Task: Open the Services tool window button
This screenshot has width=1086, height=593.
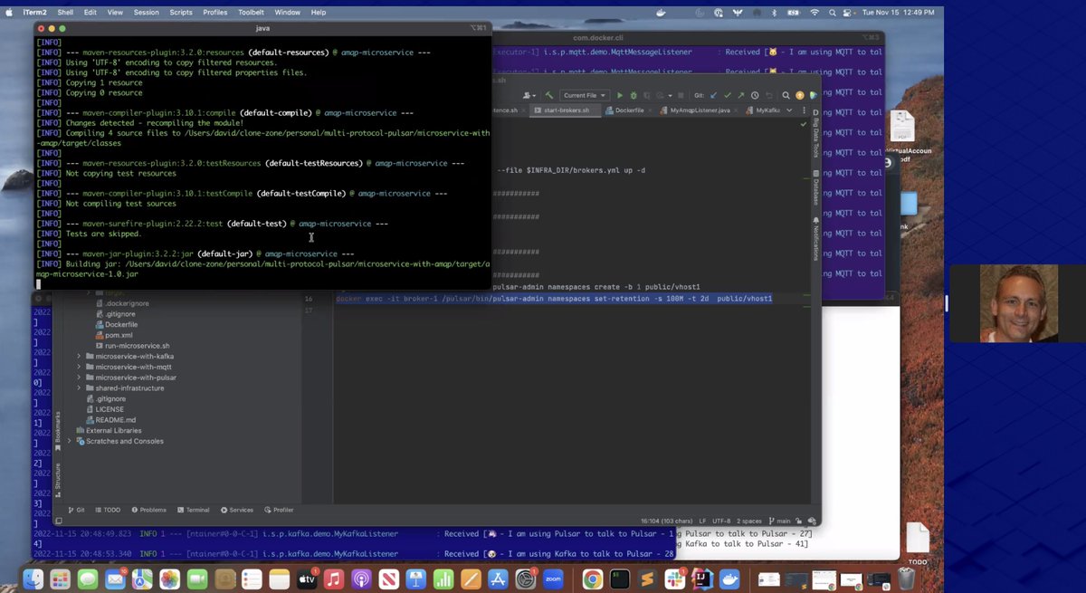Action: 236,510
